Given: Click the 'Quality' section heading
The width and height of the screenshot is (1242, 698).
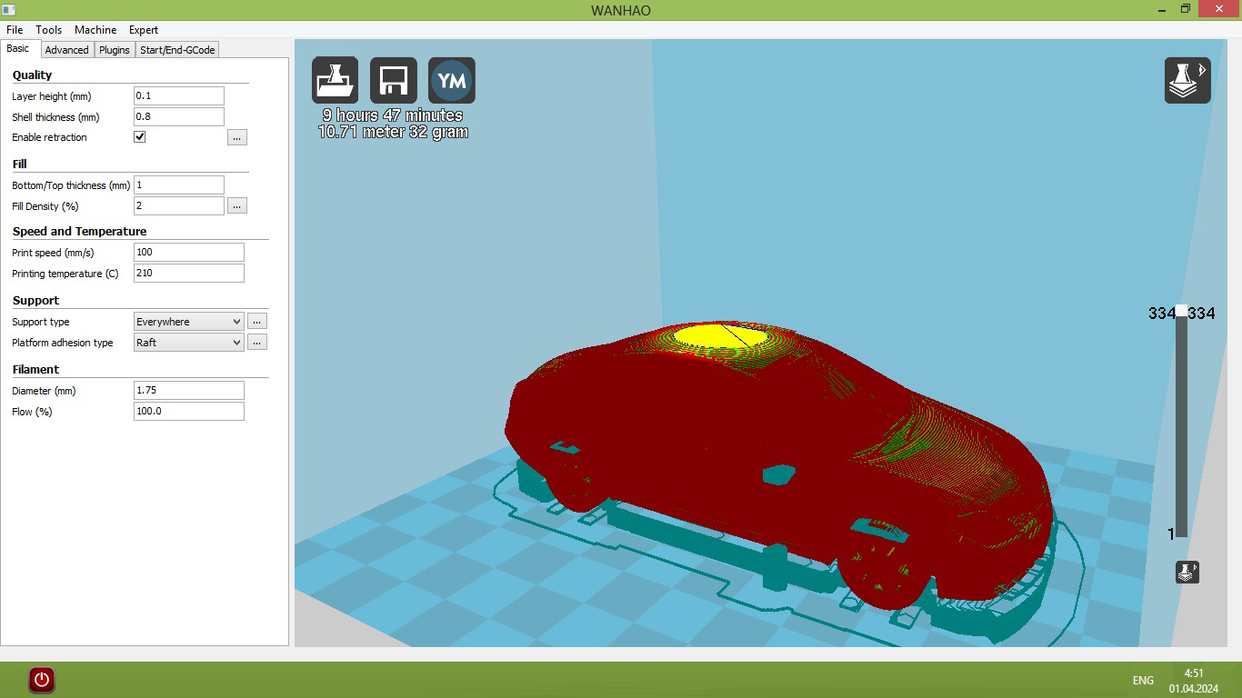Looking at the screenshot, I should tap(32, 75).
